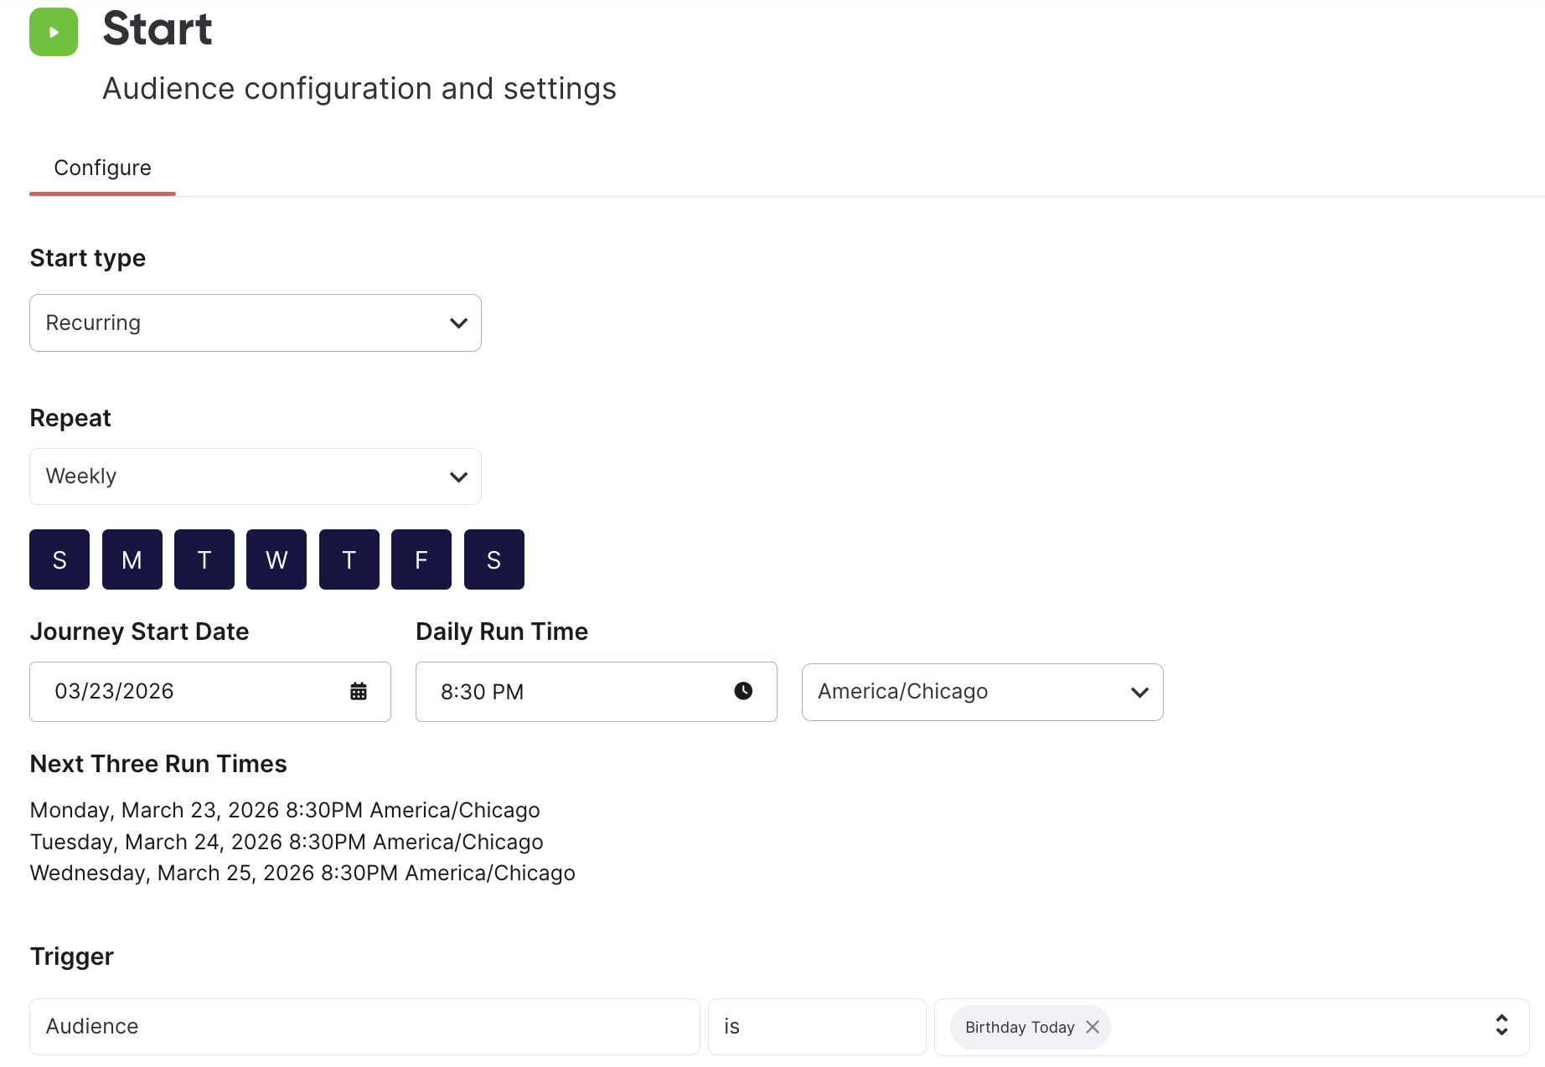Toggle Saturday repeat day button
This screenshot has width=1545, height=1067.
pyautogui.click(x=494, y=559)
